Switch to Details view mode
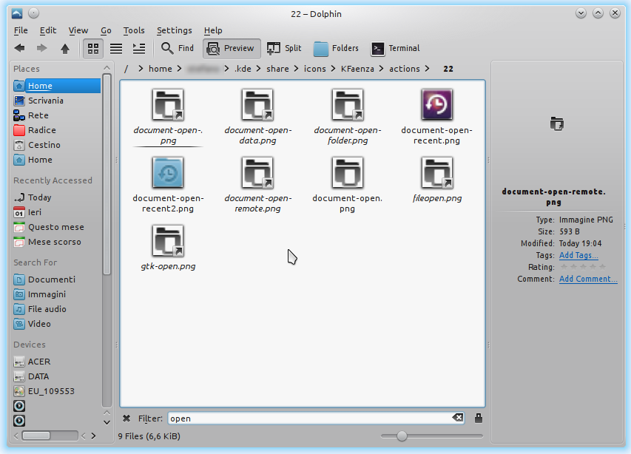 [138, 49]
